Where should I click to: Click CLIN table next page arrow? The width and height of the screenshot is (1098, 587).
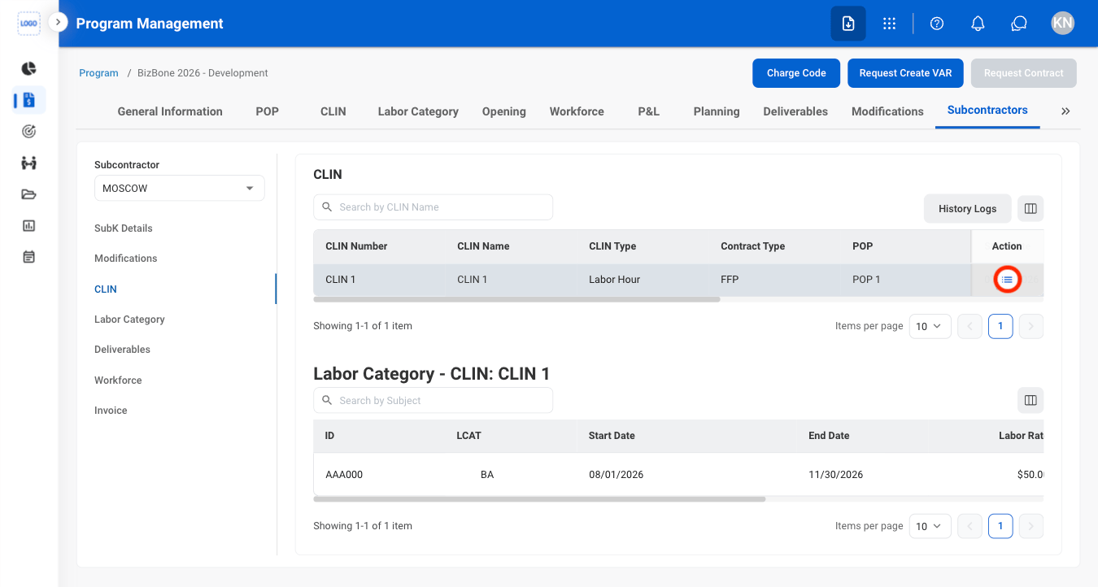pos(1030,326)
